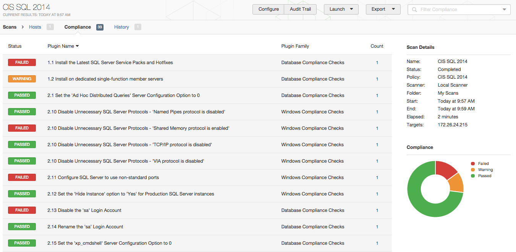
Task: Click the PASSED badge for Named Pipes protocol
Action: click(22, 112)
